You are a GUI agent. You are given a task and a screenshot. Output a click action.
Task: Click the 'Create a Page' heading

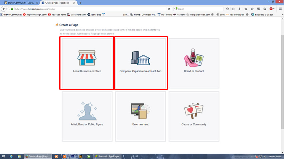69,25
